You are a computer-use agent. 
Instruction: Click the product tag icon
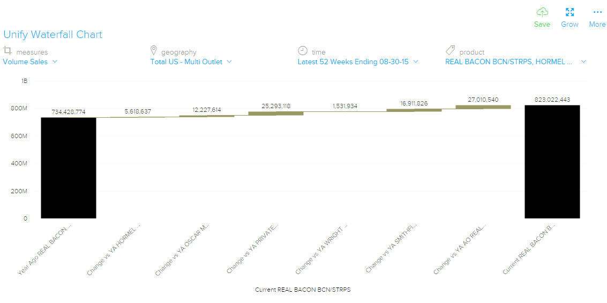[451, 51]
